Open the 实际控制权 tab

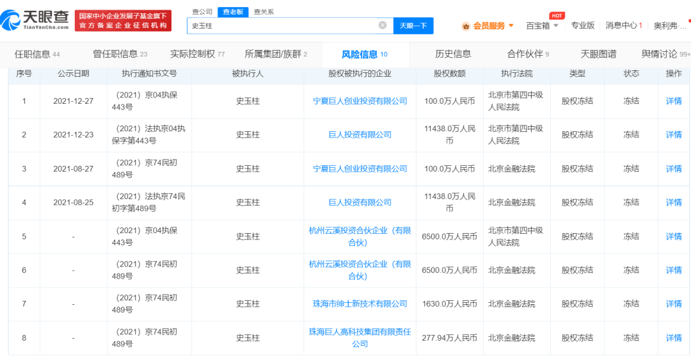tap(197, 54)
